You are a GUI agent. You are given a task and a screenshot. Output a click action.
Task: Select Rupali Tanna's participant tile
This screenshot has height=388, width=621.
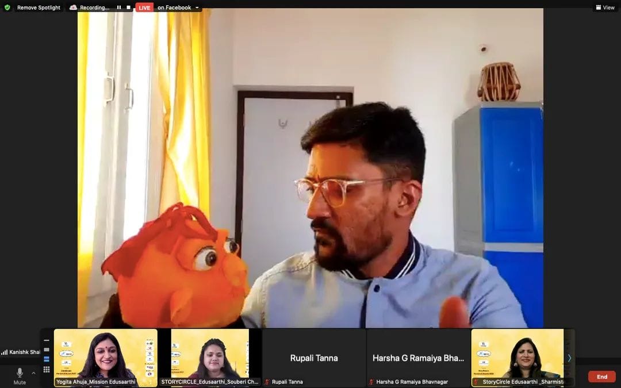pyautogui.click(x=314, y=358)
